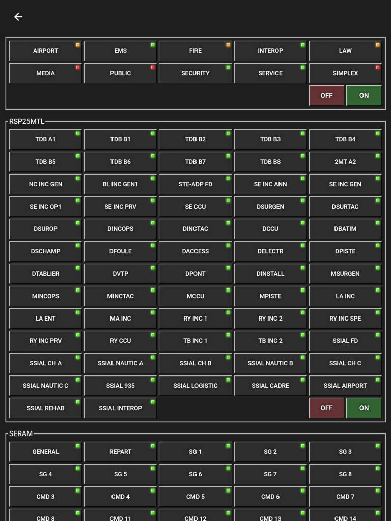Toggle the TDB B4 talkgroup

tap(345, 139)
